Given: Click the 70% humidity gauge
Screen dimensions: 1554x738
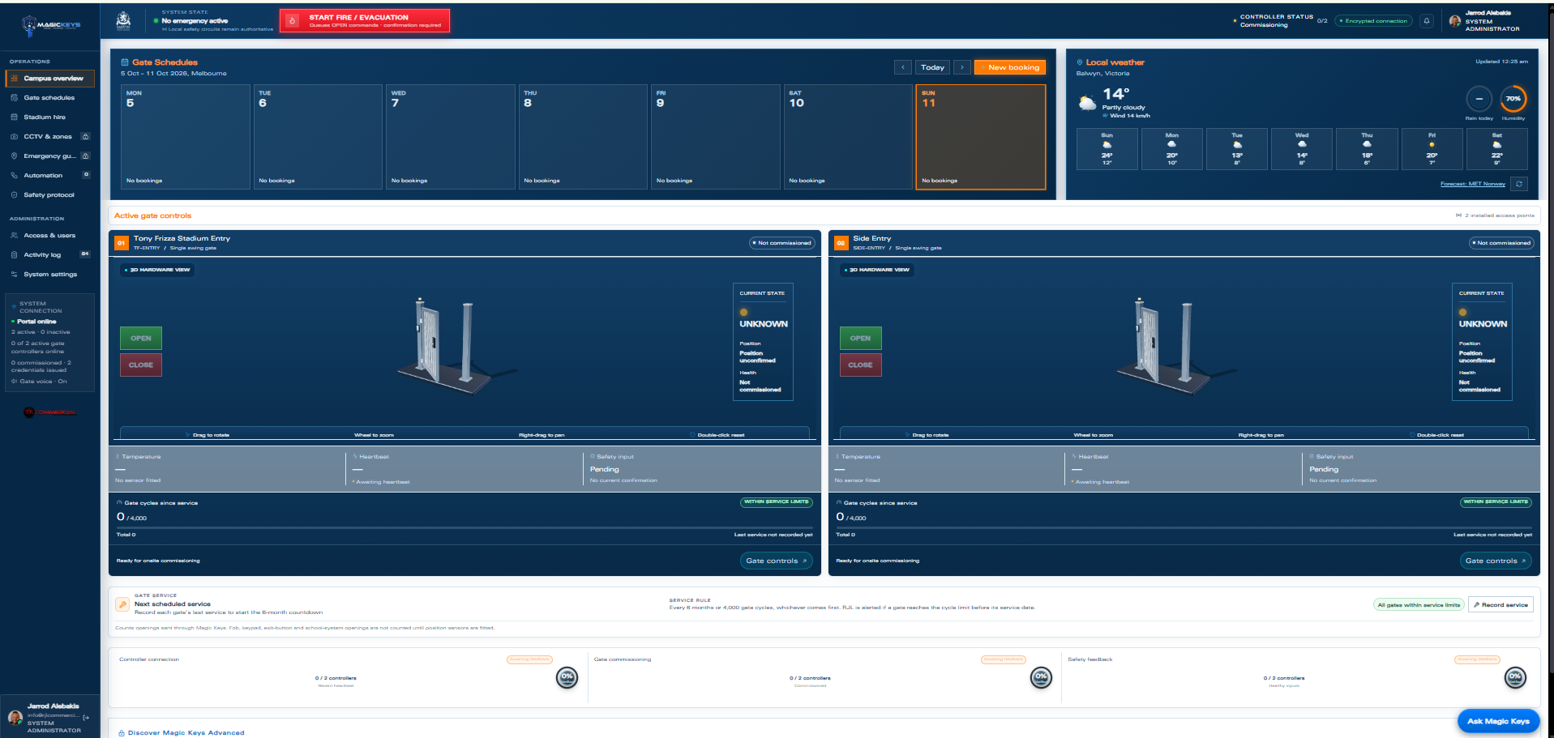Looking at the screenshot, I should point(1513,99).
